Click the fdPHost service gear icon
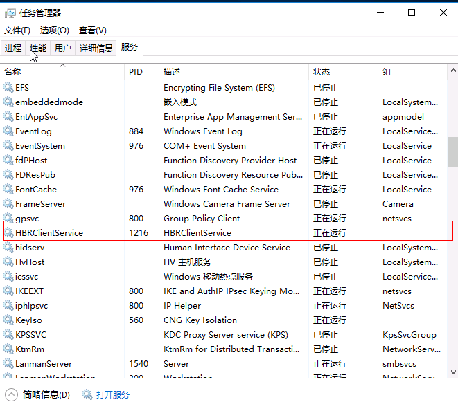This screenshot has height=411, width=458. 8,160
